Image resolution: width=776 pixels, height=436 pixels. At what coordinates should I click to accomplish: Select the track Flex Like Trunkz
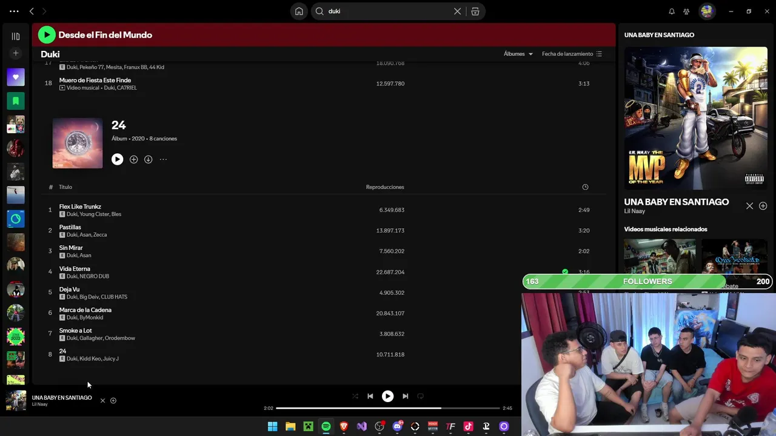(x=80, y=206)
